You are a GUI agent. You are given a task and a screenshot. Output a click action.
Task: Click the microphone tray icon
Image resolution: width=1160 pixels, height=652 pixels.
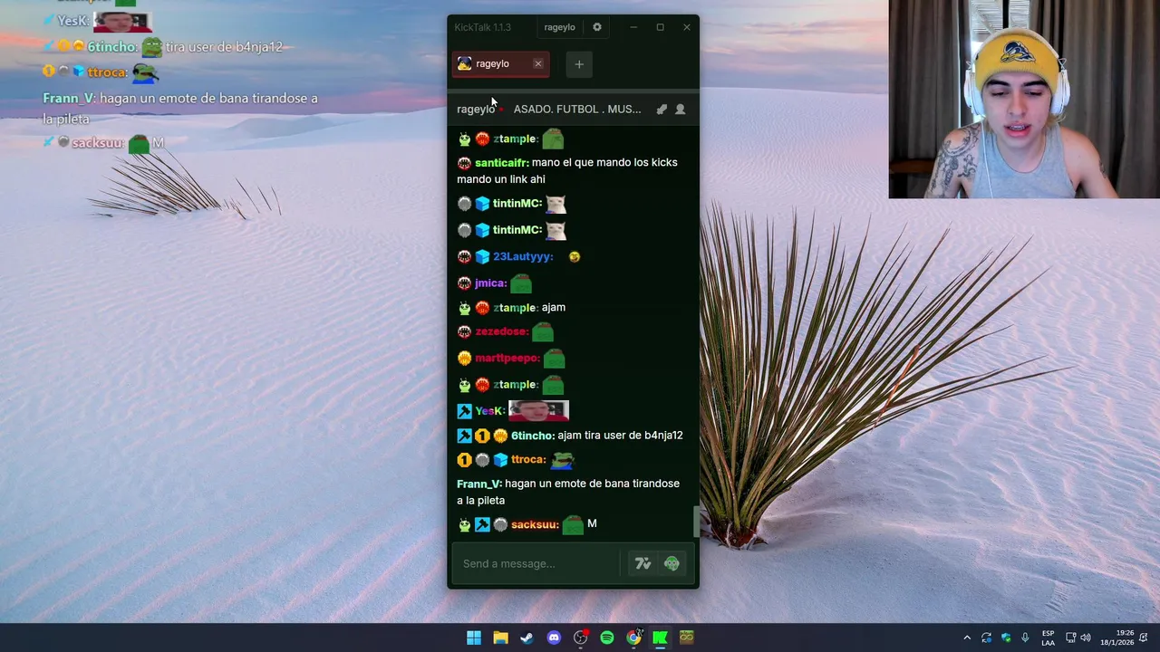coord(1025,638)
